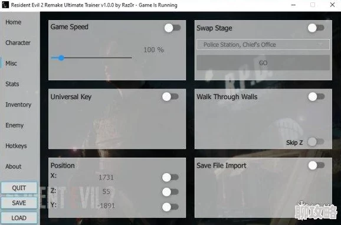Click the trainer app icon in title bar

5,5
